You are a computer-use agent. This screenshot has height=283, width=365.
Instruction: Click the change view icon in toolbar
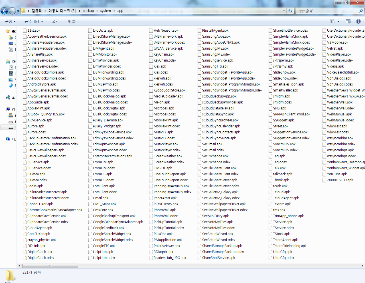point(332,21)
